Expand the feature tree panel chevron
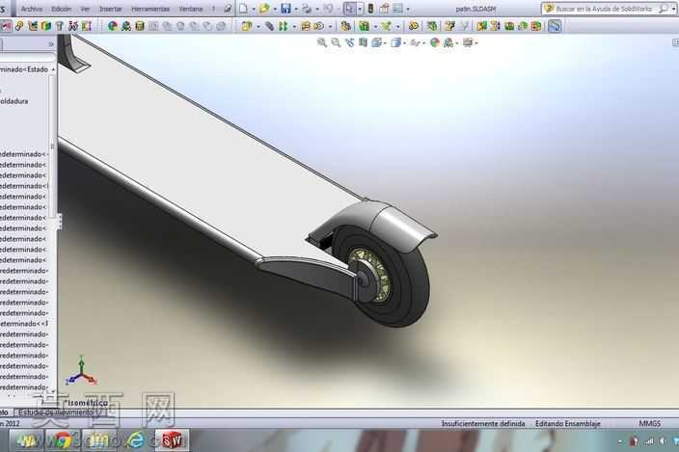 click(x=51, y=43)
